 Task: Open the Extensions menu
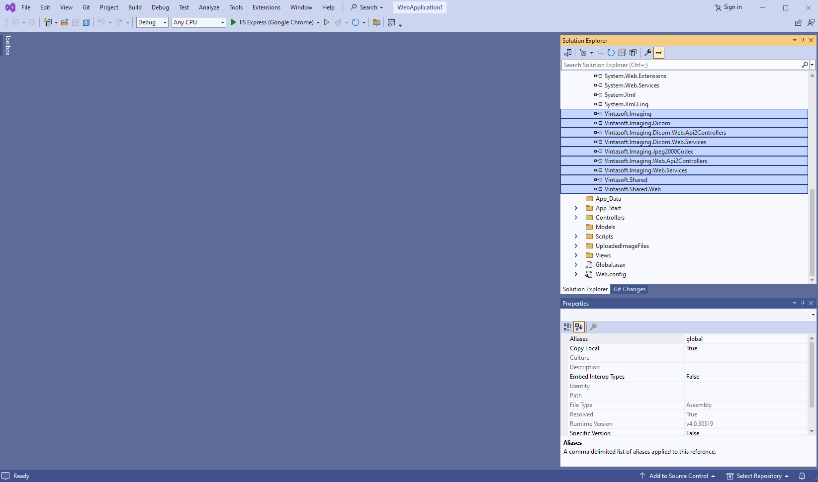point(267,7)
